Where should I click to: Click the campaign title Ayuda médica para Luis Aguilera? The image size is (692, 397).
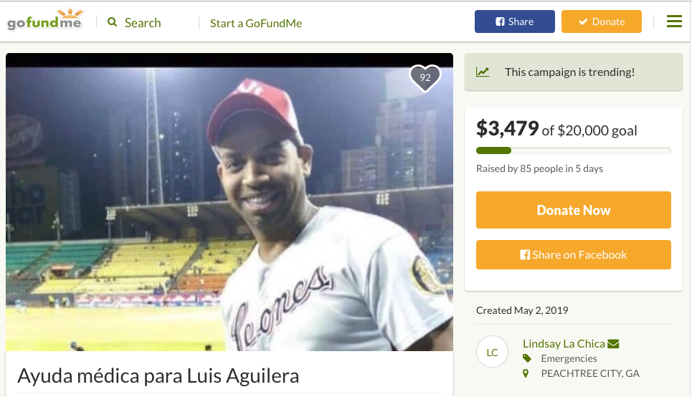click(x=158, y=376)
